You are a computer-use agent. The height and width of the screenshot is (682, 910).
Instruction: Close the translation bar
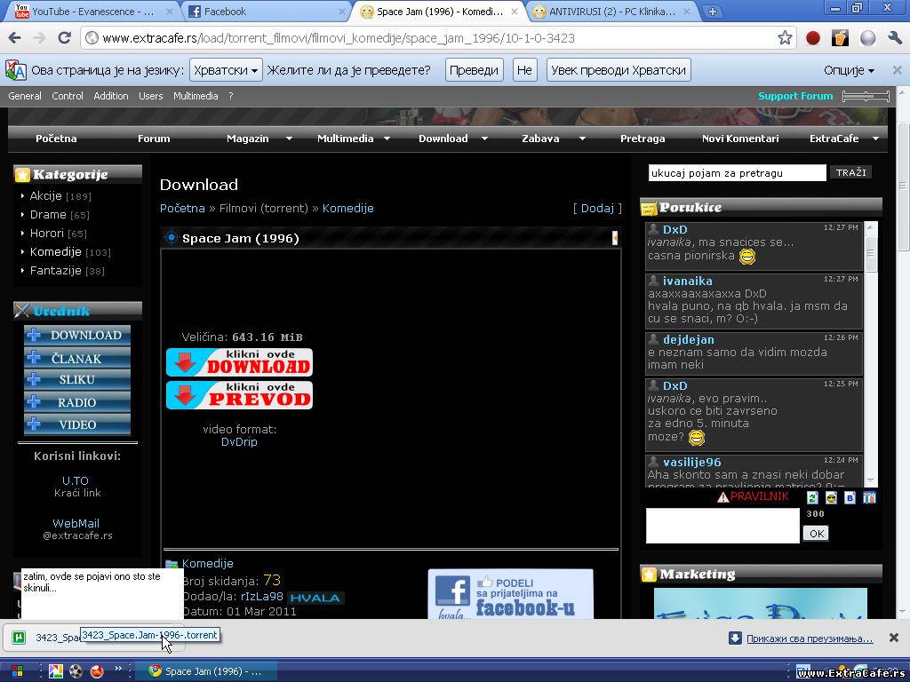pyautogui.click(x=898, y=70)
